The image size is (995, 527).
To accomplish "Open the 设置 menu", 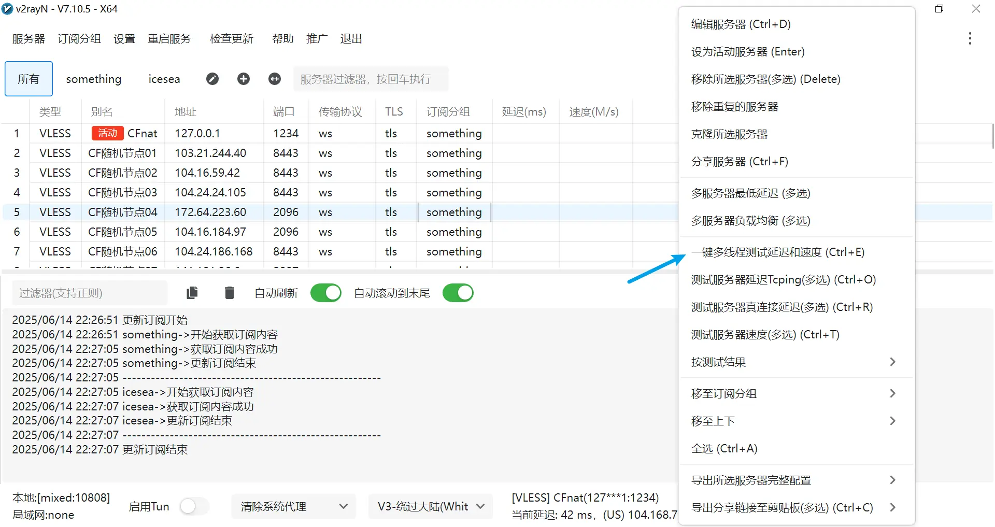I will (x=124, y=39).
